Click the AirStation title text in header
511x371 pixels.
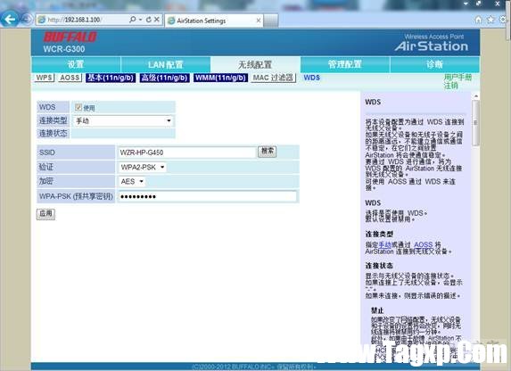tap(432, 46)
